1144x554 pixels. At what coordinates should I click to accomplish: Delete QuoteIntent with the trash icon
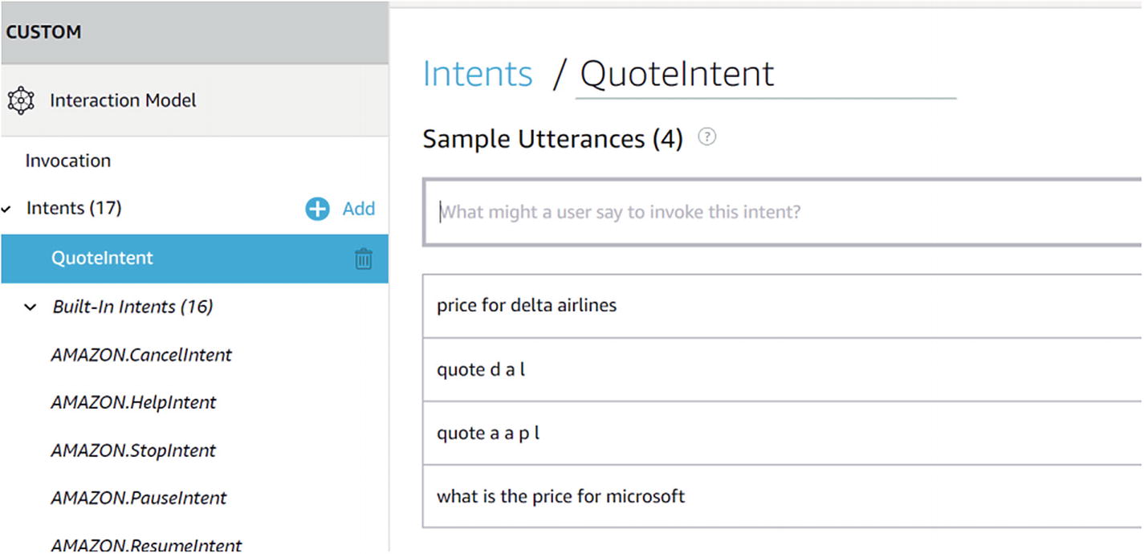pos(364,259)
